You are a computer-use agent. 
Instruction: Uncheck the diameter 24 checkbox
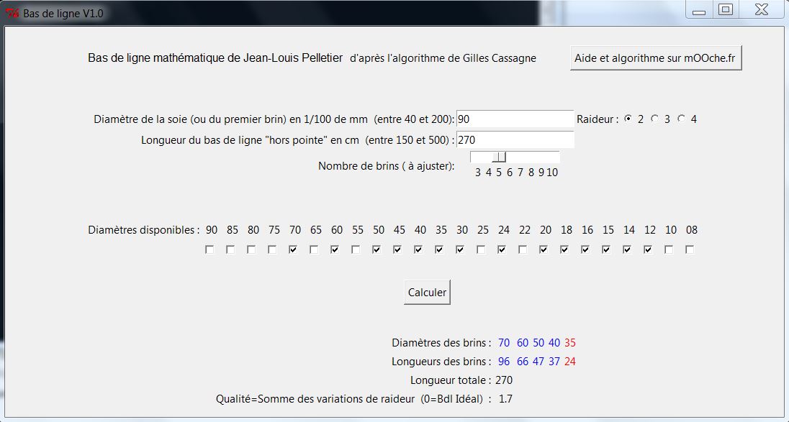tap(502, 249)
